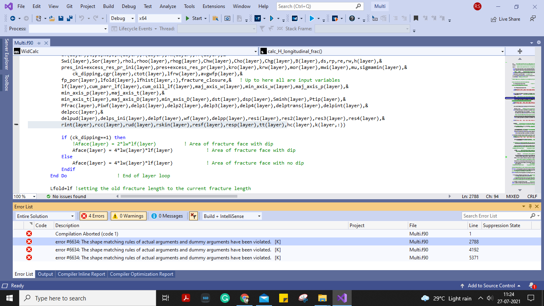This screenshot has width=544, height=306.
Task: Open the Intel VTune profiler icon
Action: click(x=258, y=18)
